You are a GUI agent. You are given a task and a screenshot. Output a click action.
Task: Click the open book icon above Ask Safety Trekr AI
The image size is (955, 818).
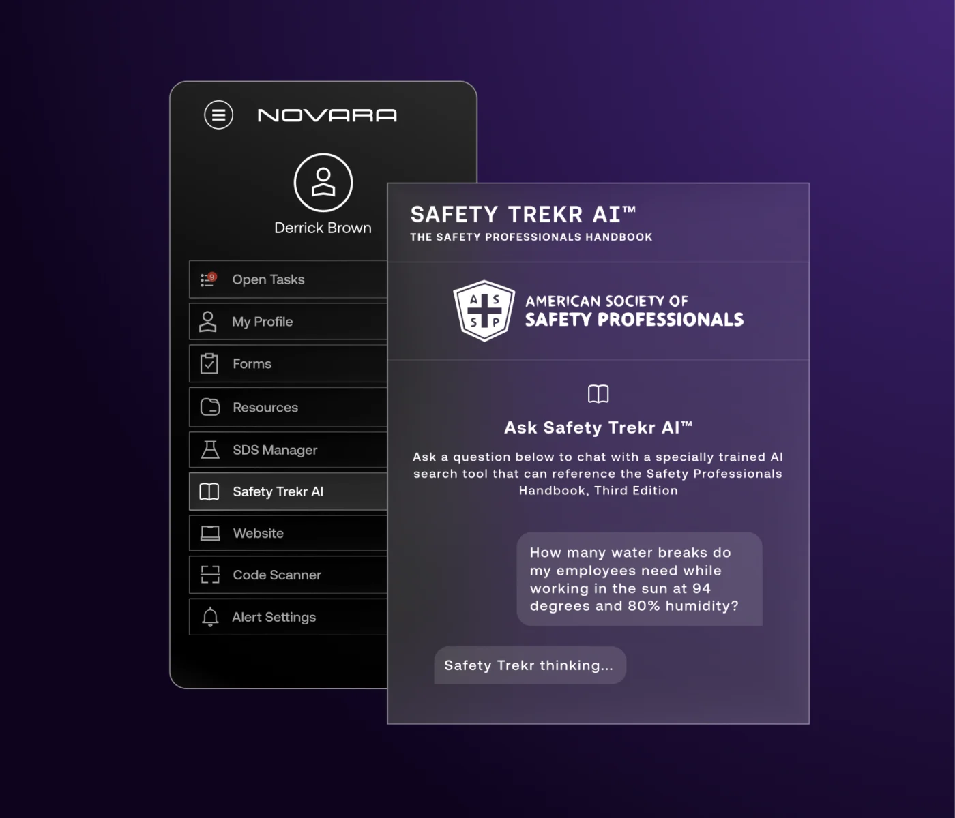point(598,394)
